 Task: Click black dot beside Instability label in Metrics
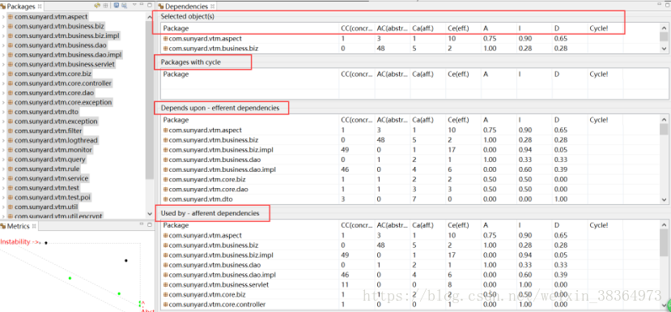(x=46, y=243)
